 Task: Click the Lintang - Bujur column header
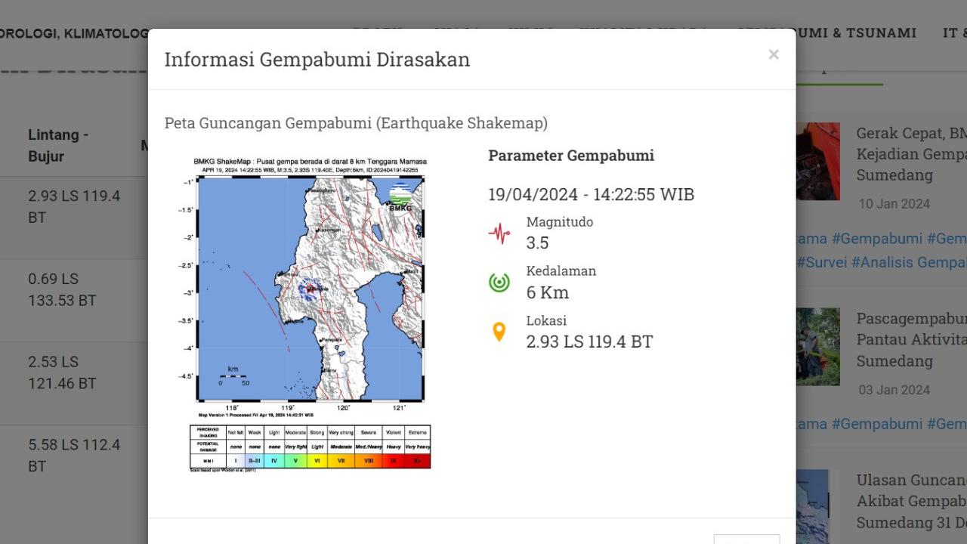58,145
